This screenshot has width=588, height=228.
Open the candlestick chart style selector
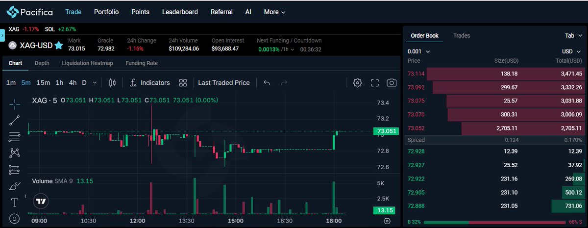[x=112, y=83]
